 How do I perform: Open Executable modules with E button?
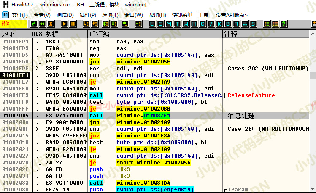coord(160,24)
